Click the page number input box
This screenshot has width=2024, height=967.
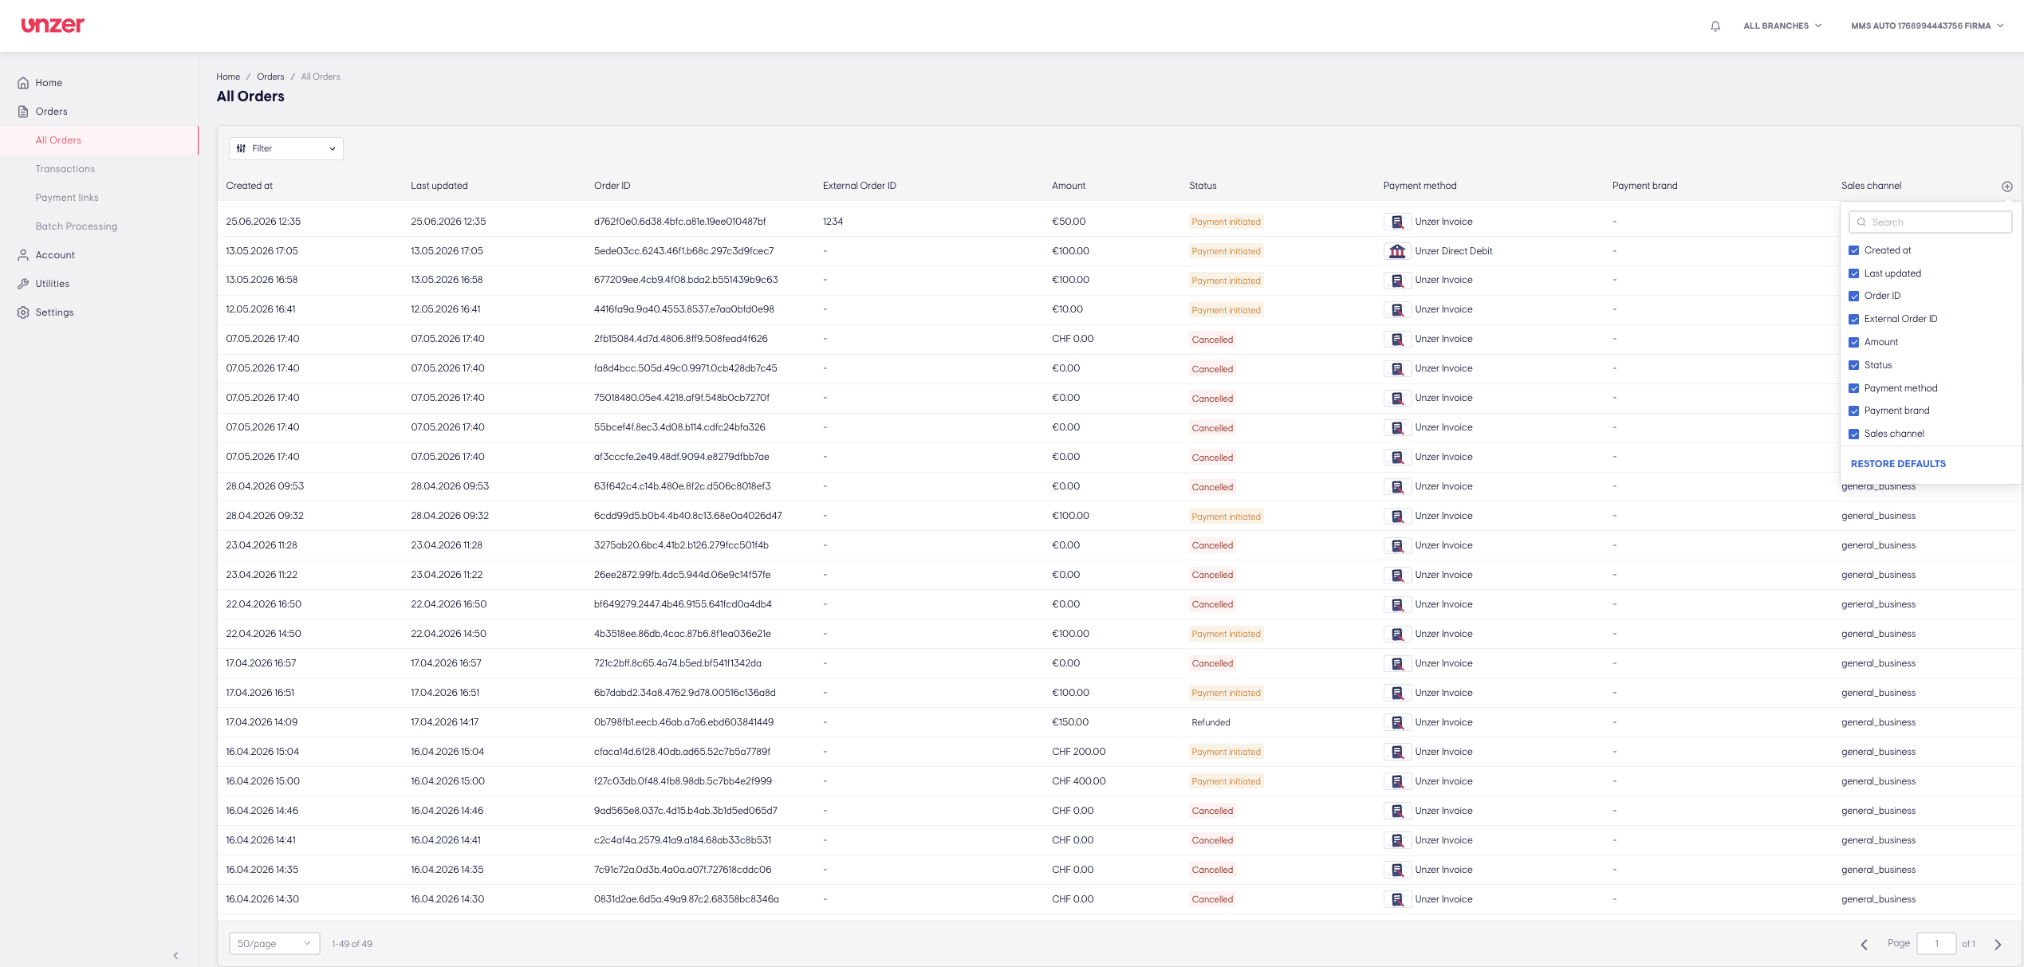[1936, 943]
